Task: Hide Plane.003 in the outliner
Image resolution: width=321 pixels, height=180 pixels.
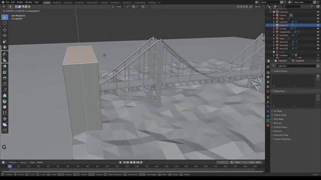Action: click(318, 48)
